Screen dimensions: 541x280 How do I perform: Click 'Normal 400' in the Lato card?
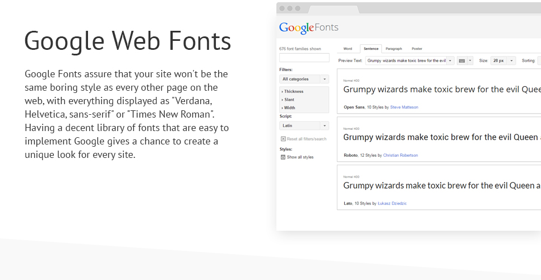[x=352, y=177]
